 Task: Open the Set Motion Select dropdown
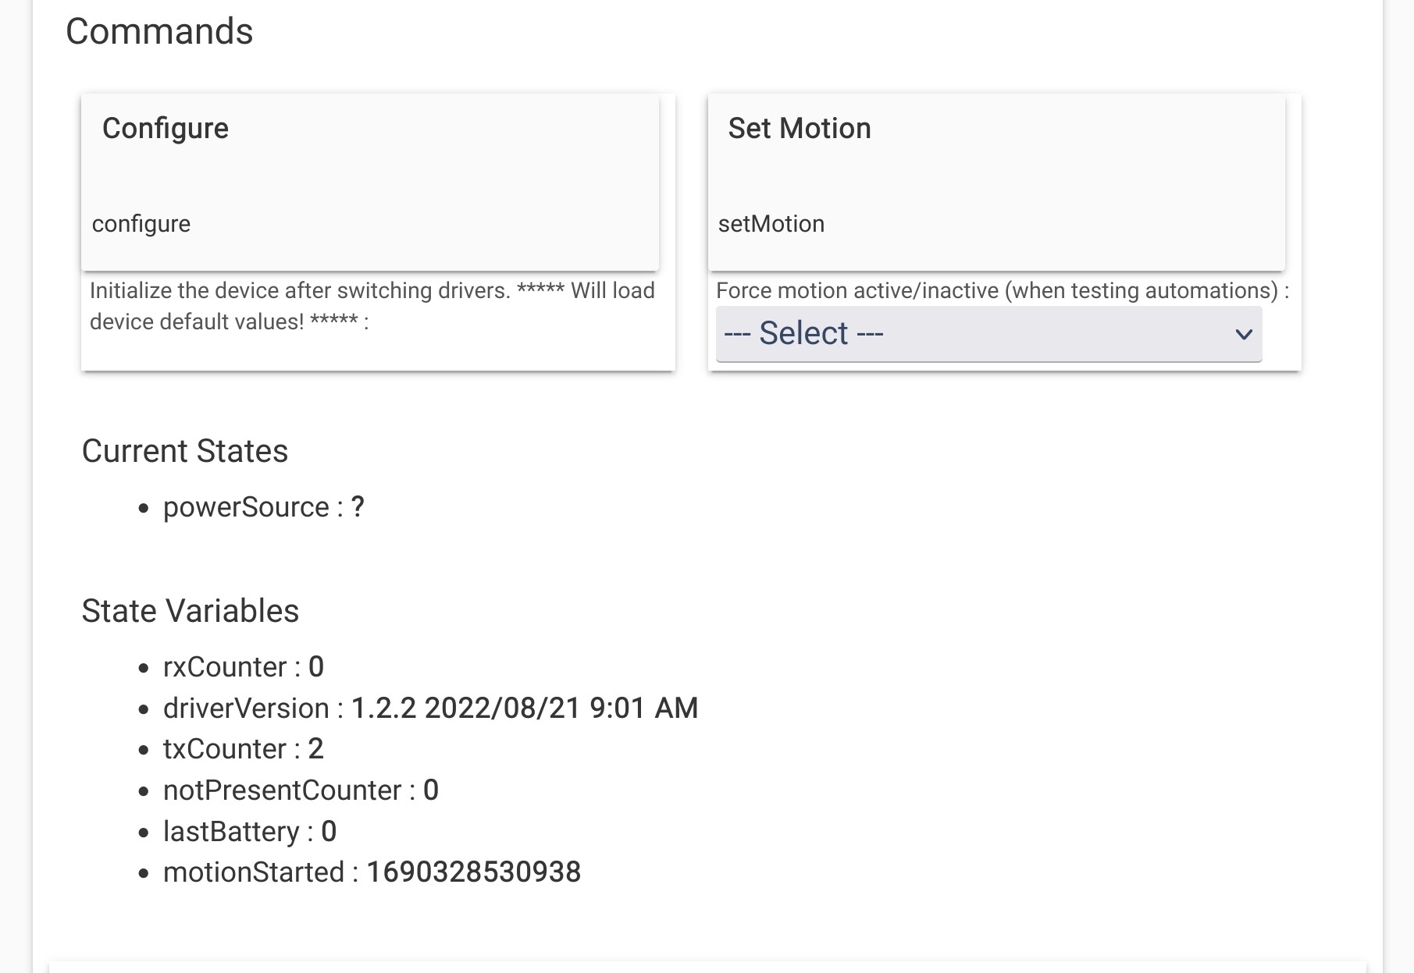(x=988, y=334)
